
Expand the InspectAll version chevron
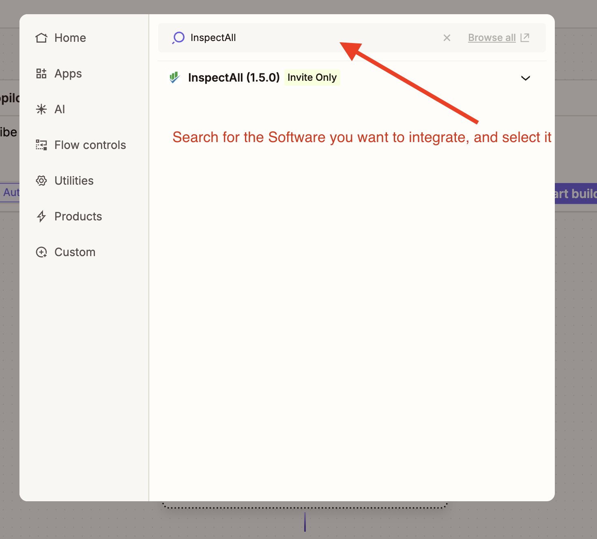click(x=526, y=78)
